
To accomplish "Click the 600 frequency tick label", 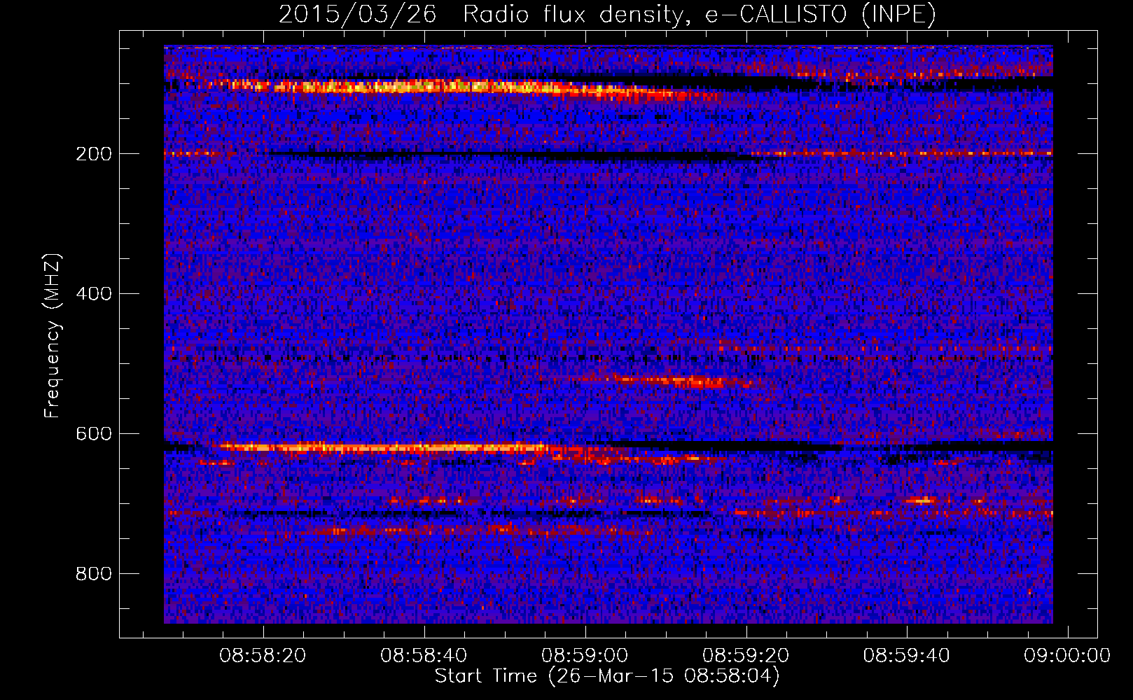I will point(94,434).
